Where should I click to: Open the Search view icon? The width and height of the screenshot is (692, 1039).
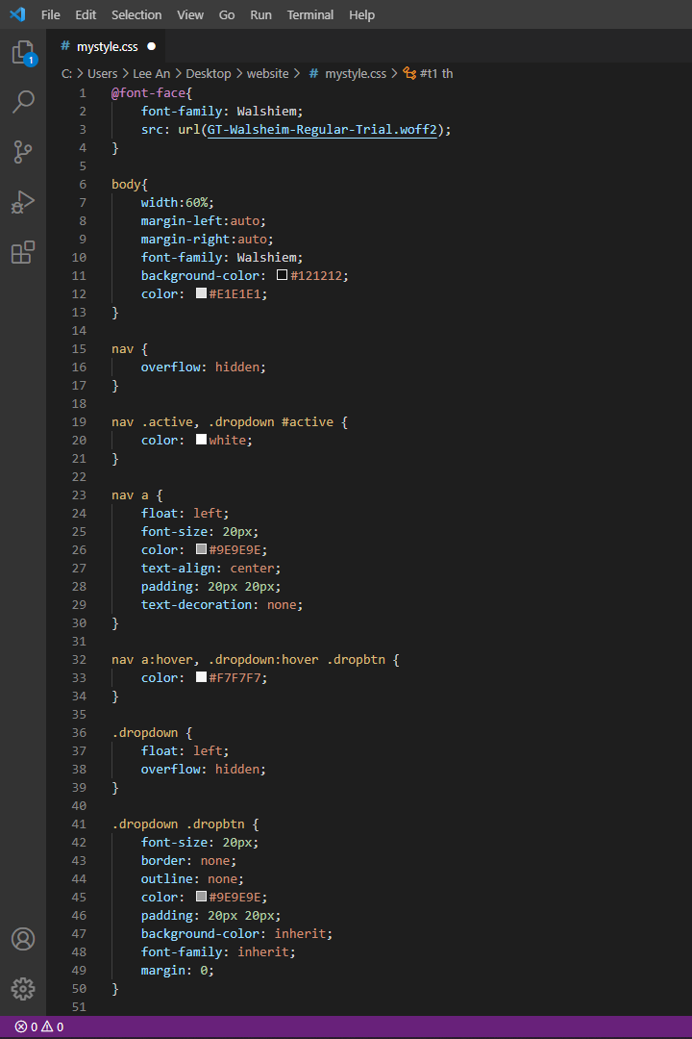click(23, 102)
